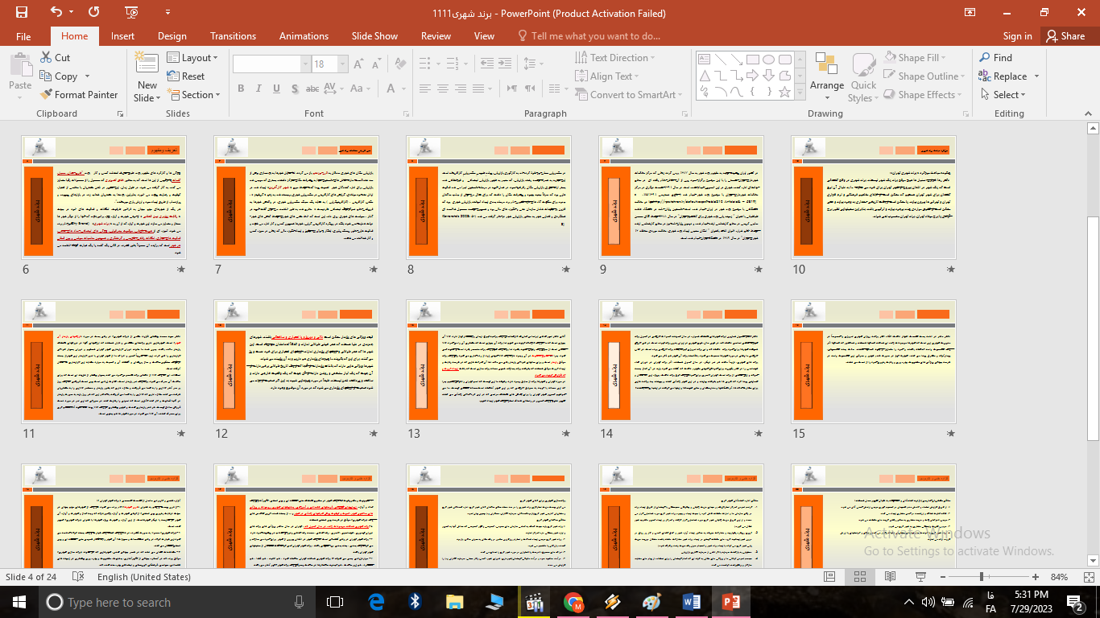Expand the Select dropdown in Editing
Screen dimensions: 1100x618
(x=1004, y=94)
